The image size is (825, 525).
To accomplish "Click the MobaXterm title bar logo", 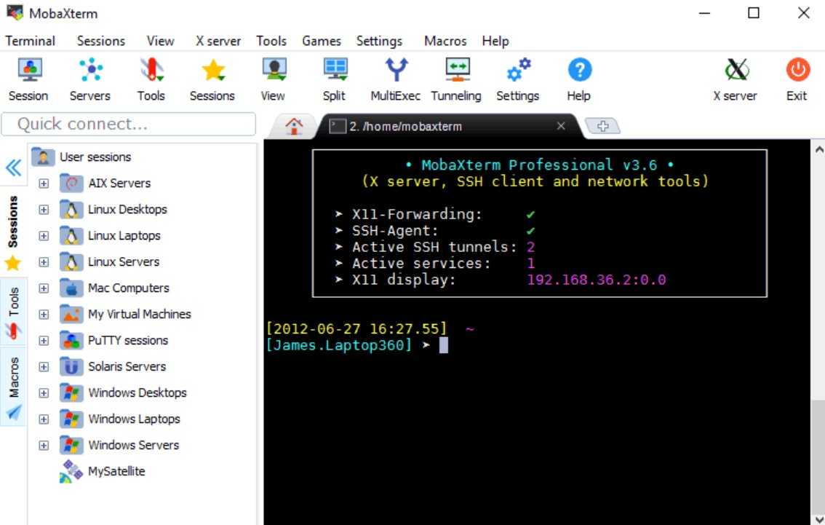I will (15, 12).
